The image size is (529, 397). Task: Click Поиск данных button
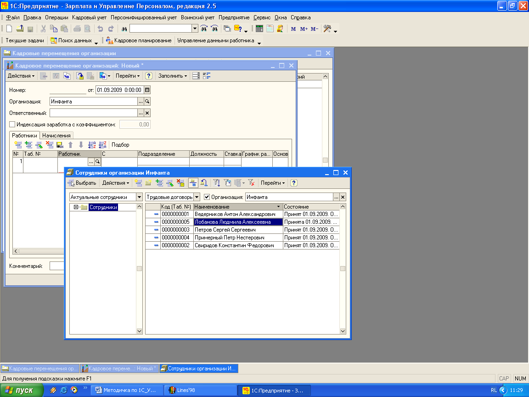coord(71,40)
